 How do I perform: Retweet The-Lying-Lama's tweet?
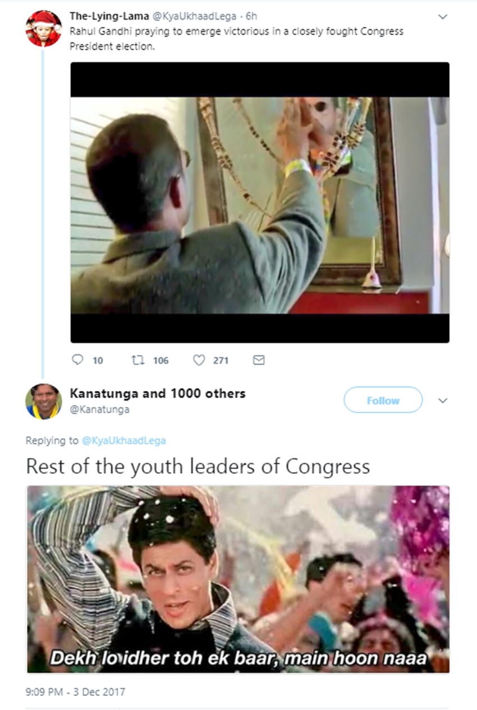pyautogui.click(x=137, y=360)
